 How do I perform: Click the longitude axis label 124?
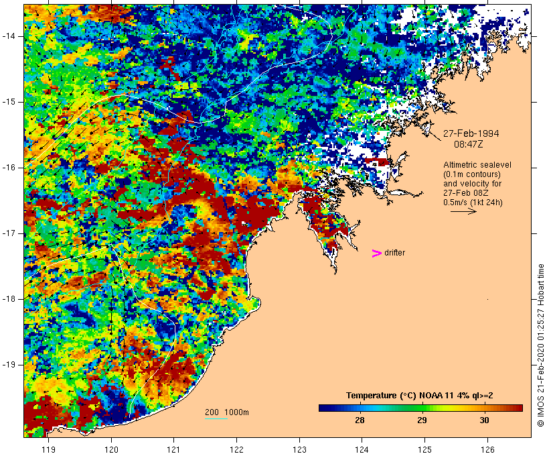click(362, 450)
